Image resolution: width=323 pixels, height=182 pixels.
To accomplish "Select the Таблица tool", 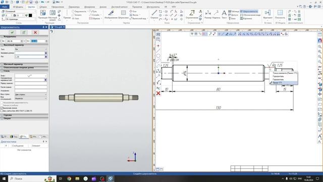I will (234, 11).
